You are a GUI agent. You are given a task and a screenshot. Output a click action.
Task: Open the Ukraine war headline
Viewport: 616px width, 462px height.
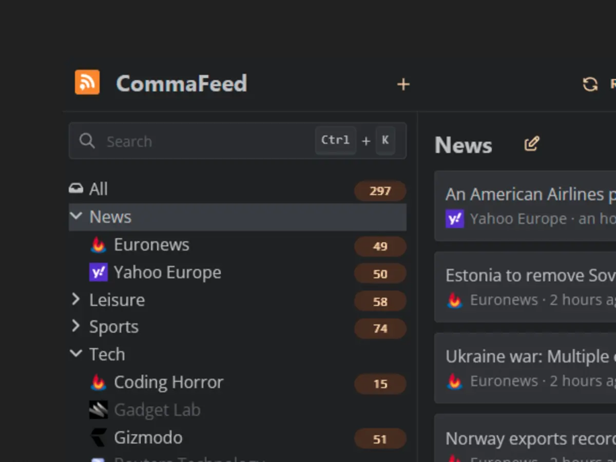(529, 356)
